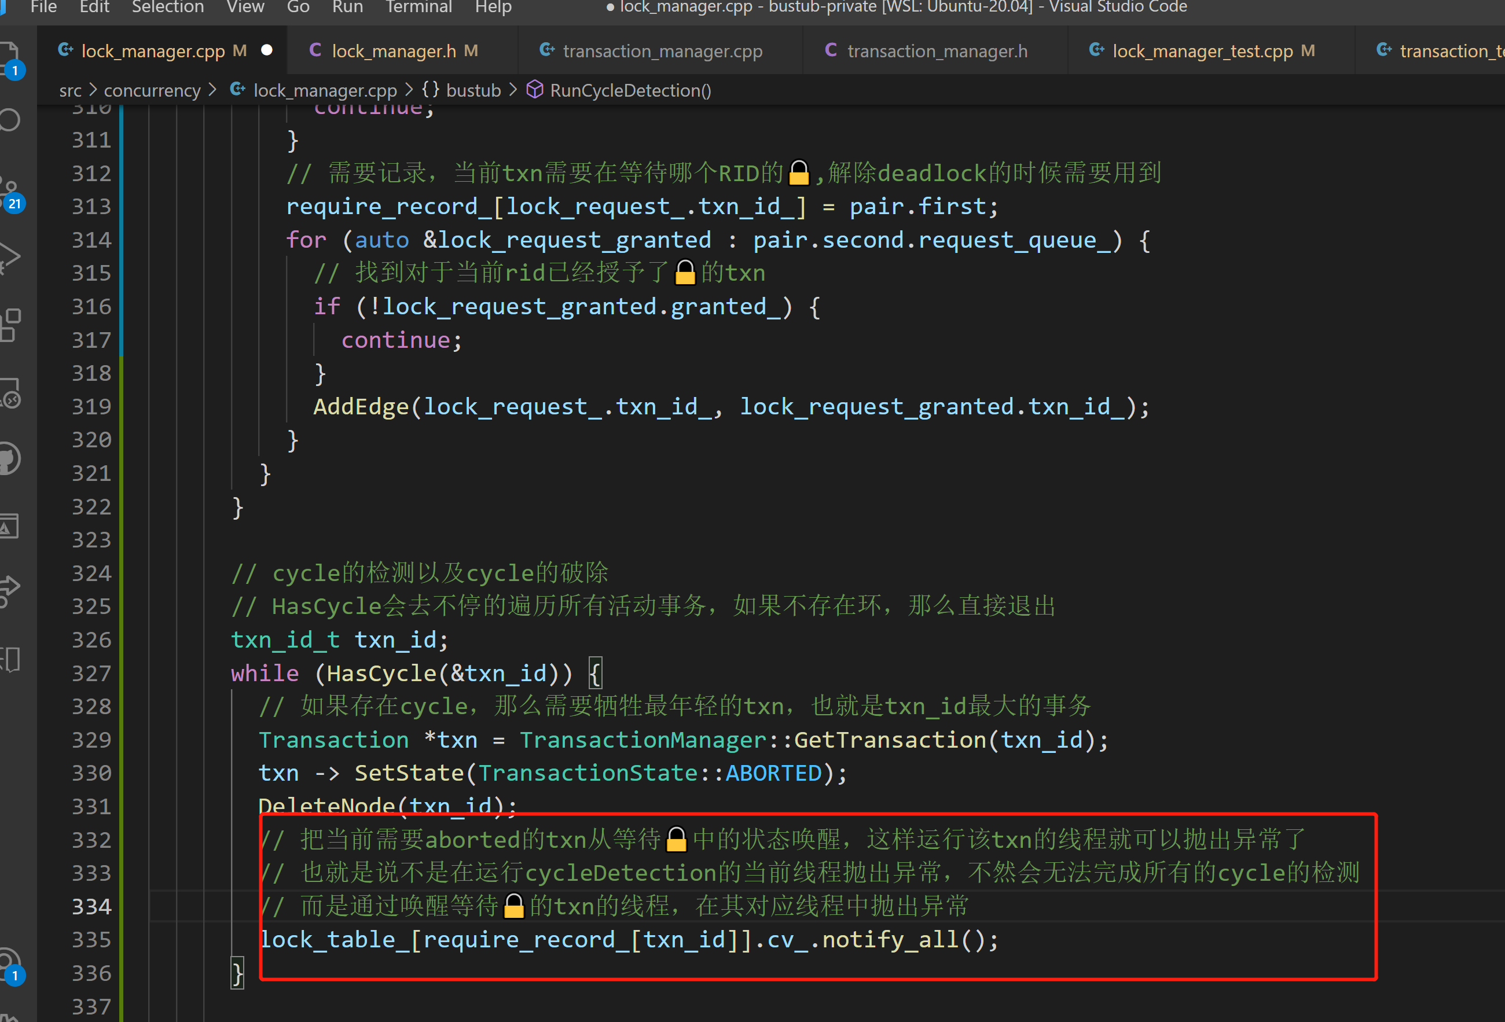Open the Run and Debug view
This screenshot has width=1505, height=1022.
(x=9, y=258)
